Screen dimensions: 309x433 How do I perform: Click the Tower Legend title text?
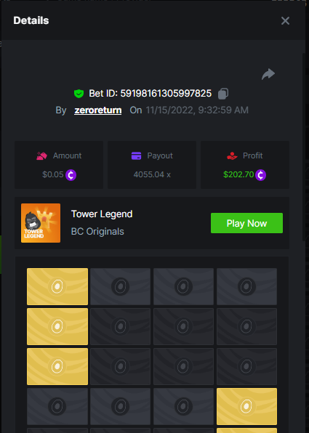coord(102,214)
